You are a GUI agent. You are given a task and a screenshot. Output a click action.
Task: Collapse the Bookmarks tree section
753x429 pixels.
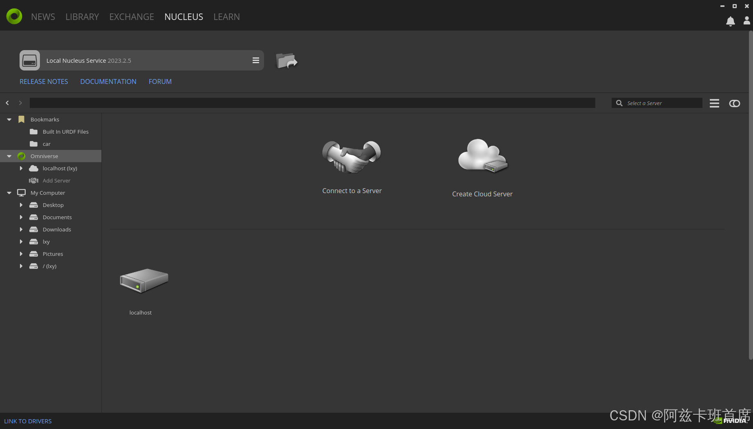[x=9, y=119]
